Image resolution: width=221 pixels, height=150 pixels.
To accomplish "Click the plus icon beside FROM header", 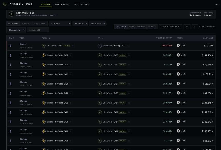I will click(50, 38).
